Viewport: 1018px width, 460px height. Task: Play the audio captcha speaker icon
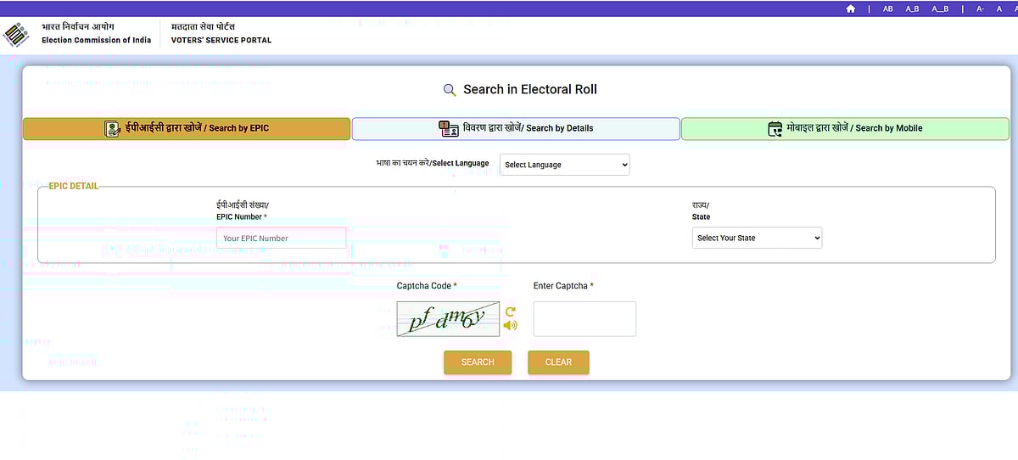[510, 325]
